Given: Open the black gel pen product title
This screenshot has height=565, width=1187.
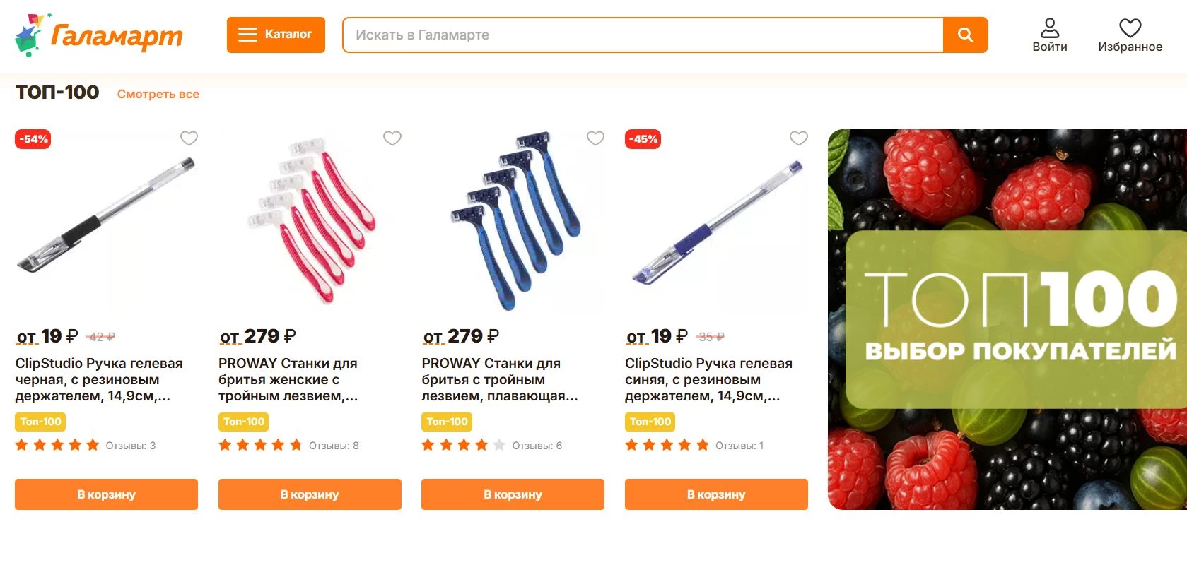Looking at the screenshot, I should [x=99, y=379].
